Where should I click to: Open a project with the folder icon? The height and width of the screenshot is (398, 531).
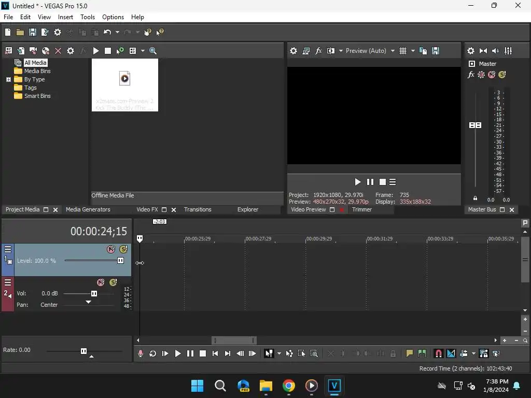pos(20,32)
